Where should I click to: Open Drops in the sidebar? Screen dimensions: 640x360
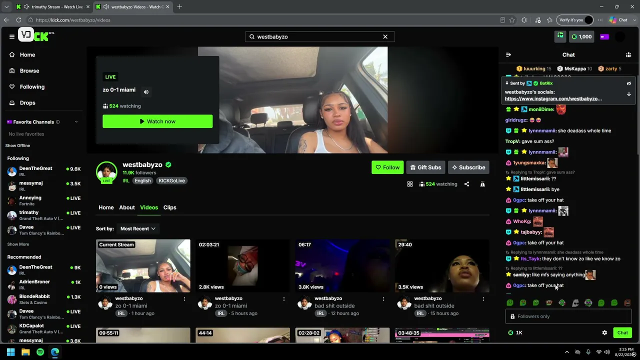click(x=22, y=103)
